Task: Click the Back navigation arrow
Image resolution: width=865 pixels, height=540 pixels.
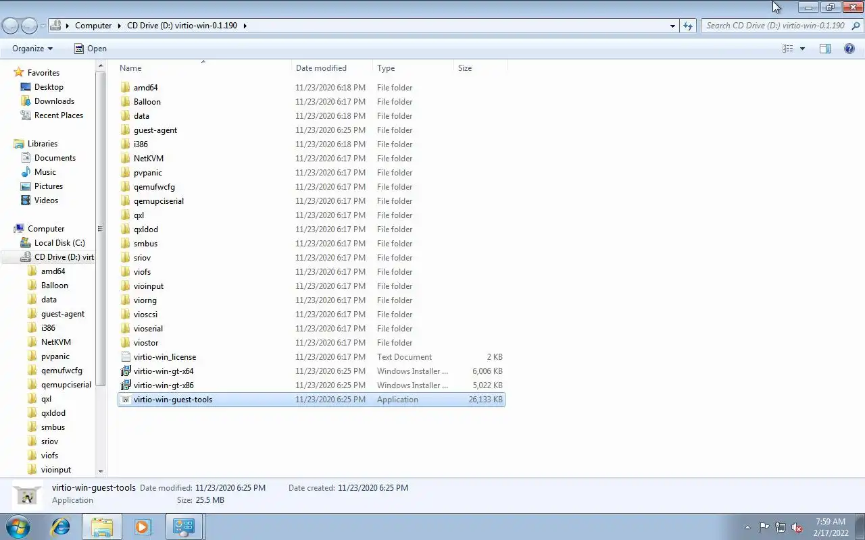Action: tap(11, 26)
